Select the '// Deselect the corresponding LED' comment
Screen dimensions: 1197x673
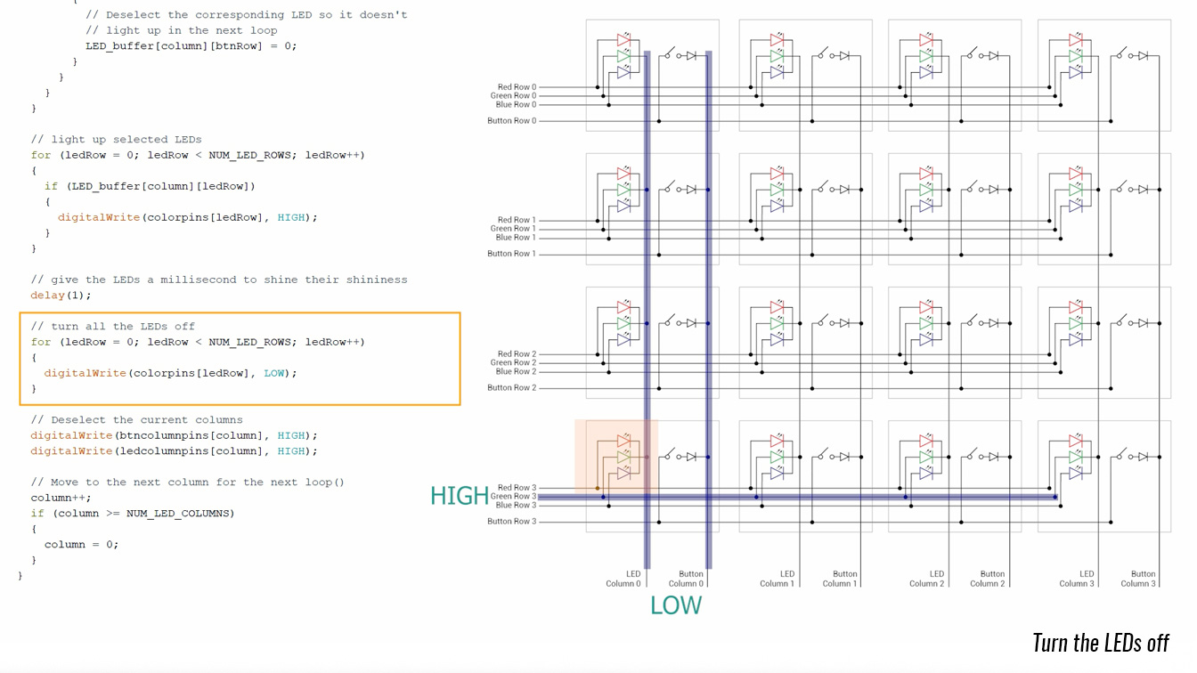247,15
